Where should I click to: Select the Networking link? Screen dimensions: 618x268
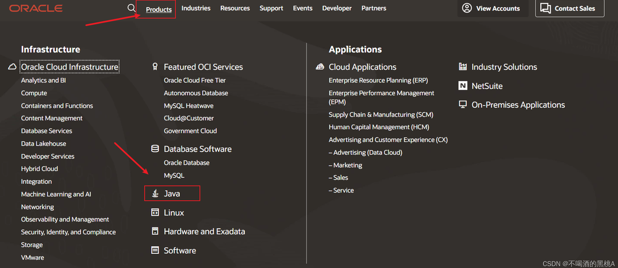(37, 207)
